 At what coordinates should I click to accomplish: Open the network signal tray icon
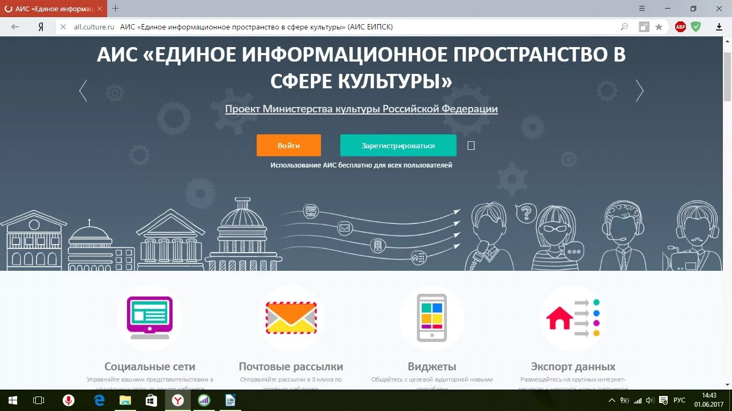(x=638, y=400)
